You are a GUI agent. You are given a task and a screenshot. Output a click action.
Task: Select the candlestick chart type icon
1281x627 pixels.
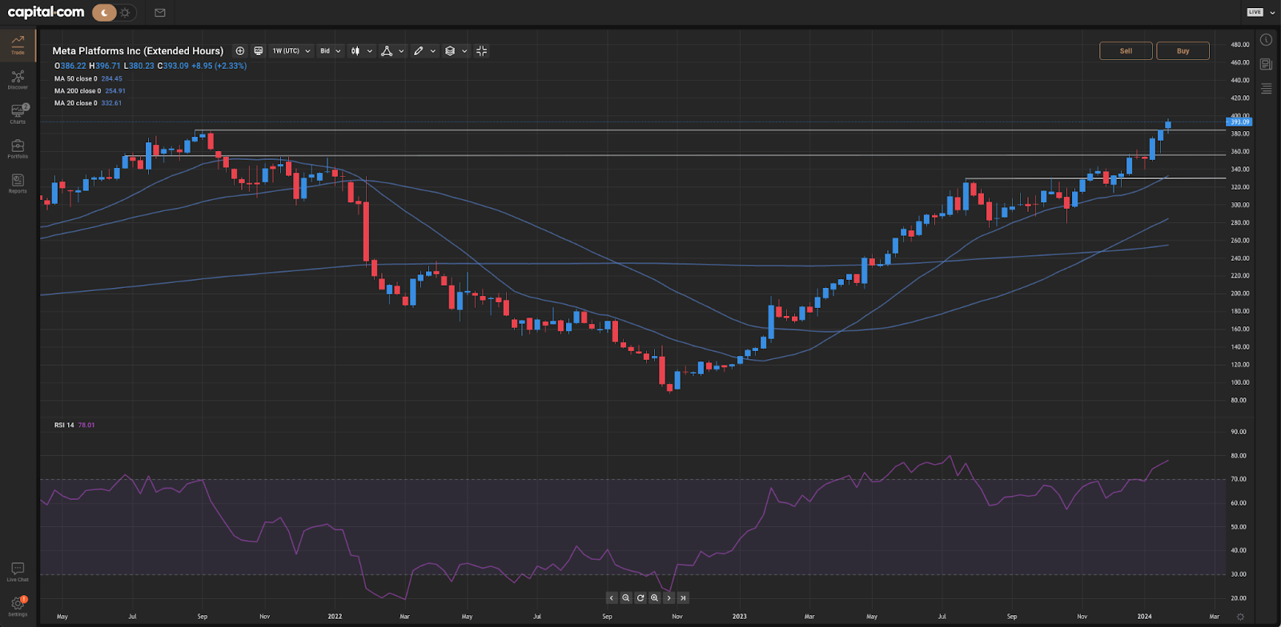coord(355,50)
